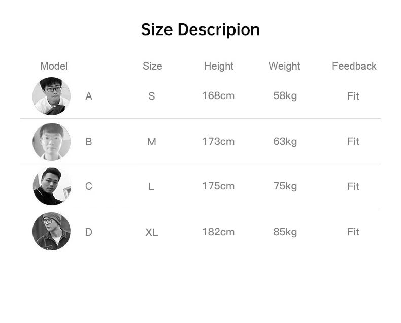
Task: Select the size L cell
Action: pos(151,186)
